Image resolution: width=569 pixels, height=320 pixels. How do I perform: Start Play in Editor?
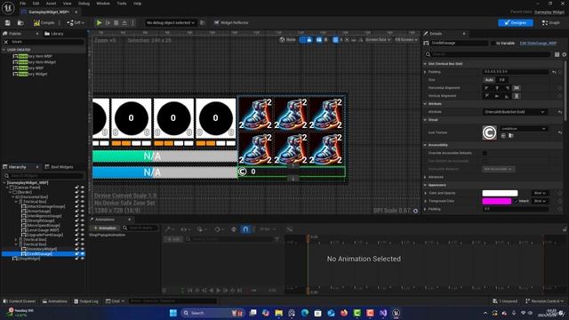pyautogui.click(x=99, y=23)
